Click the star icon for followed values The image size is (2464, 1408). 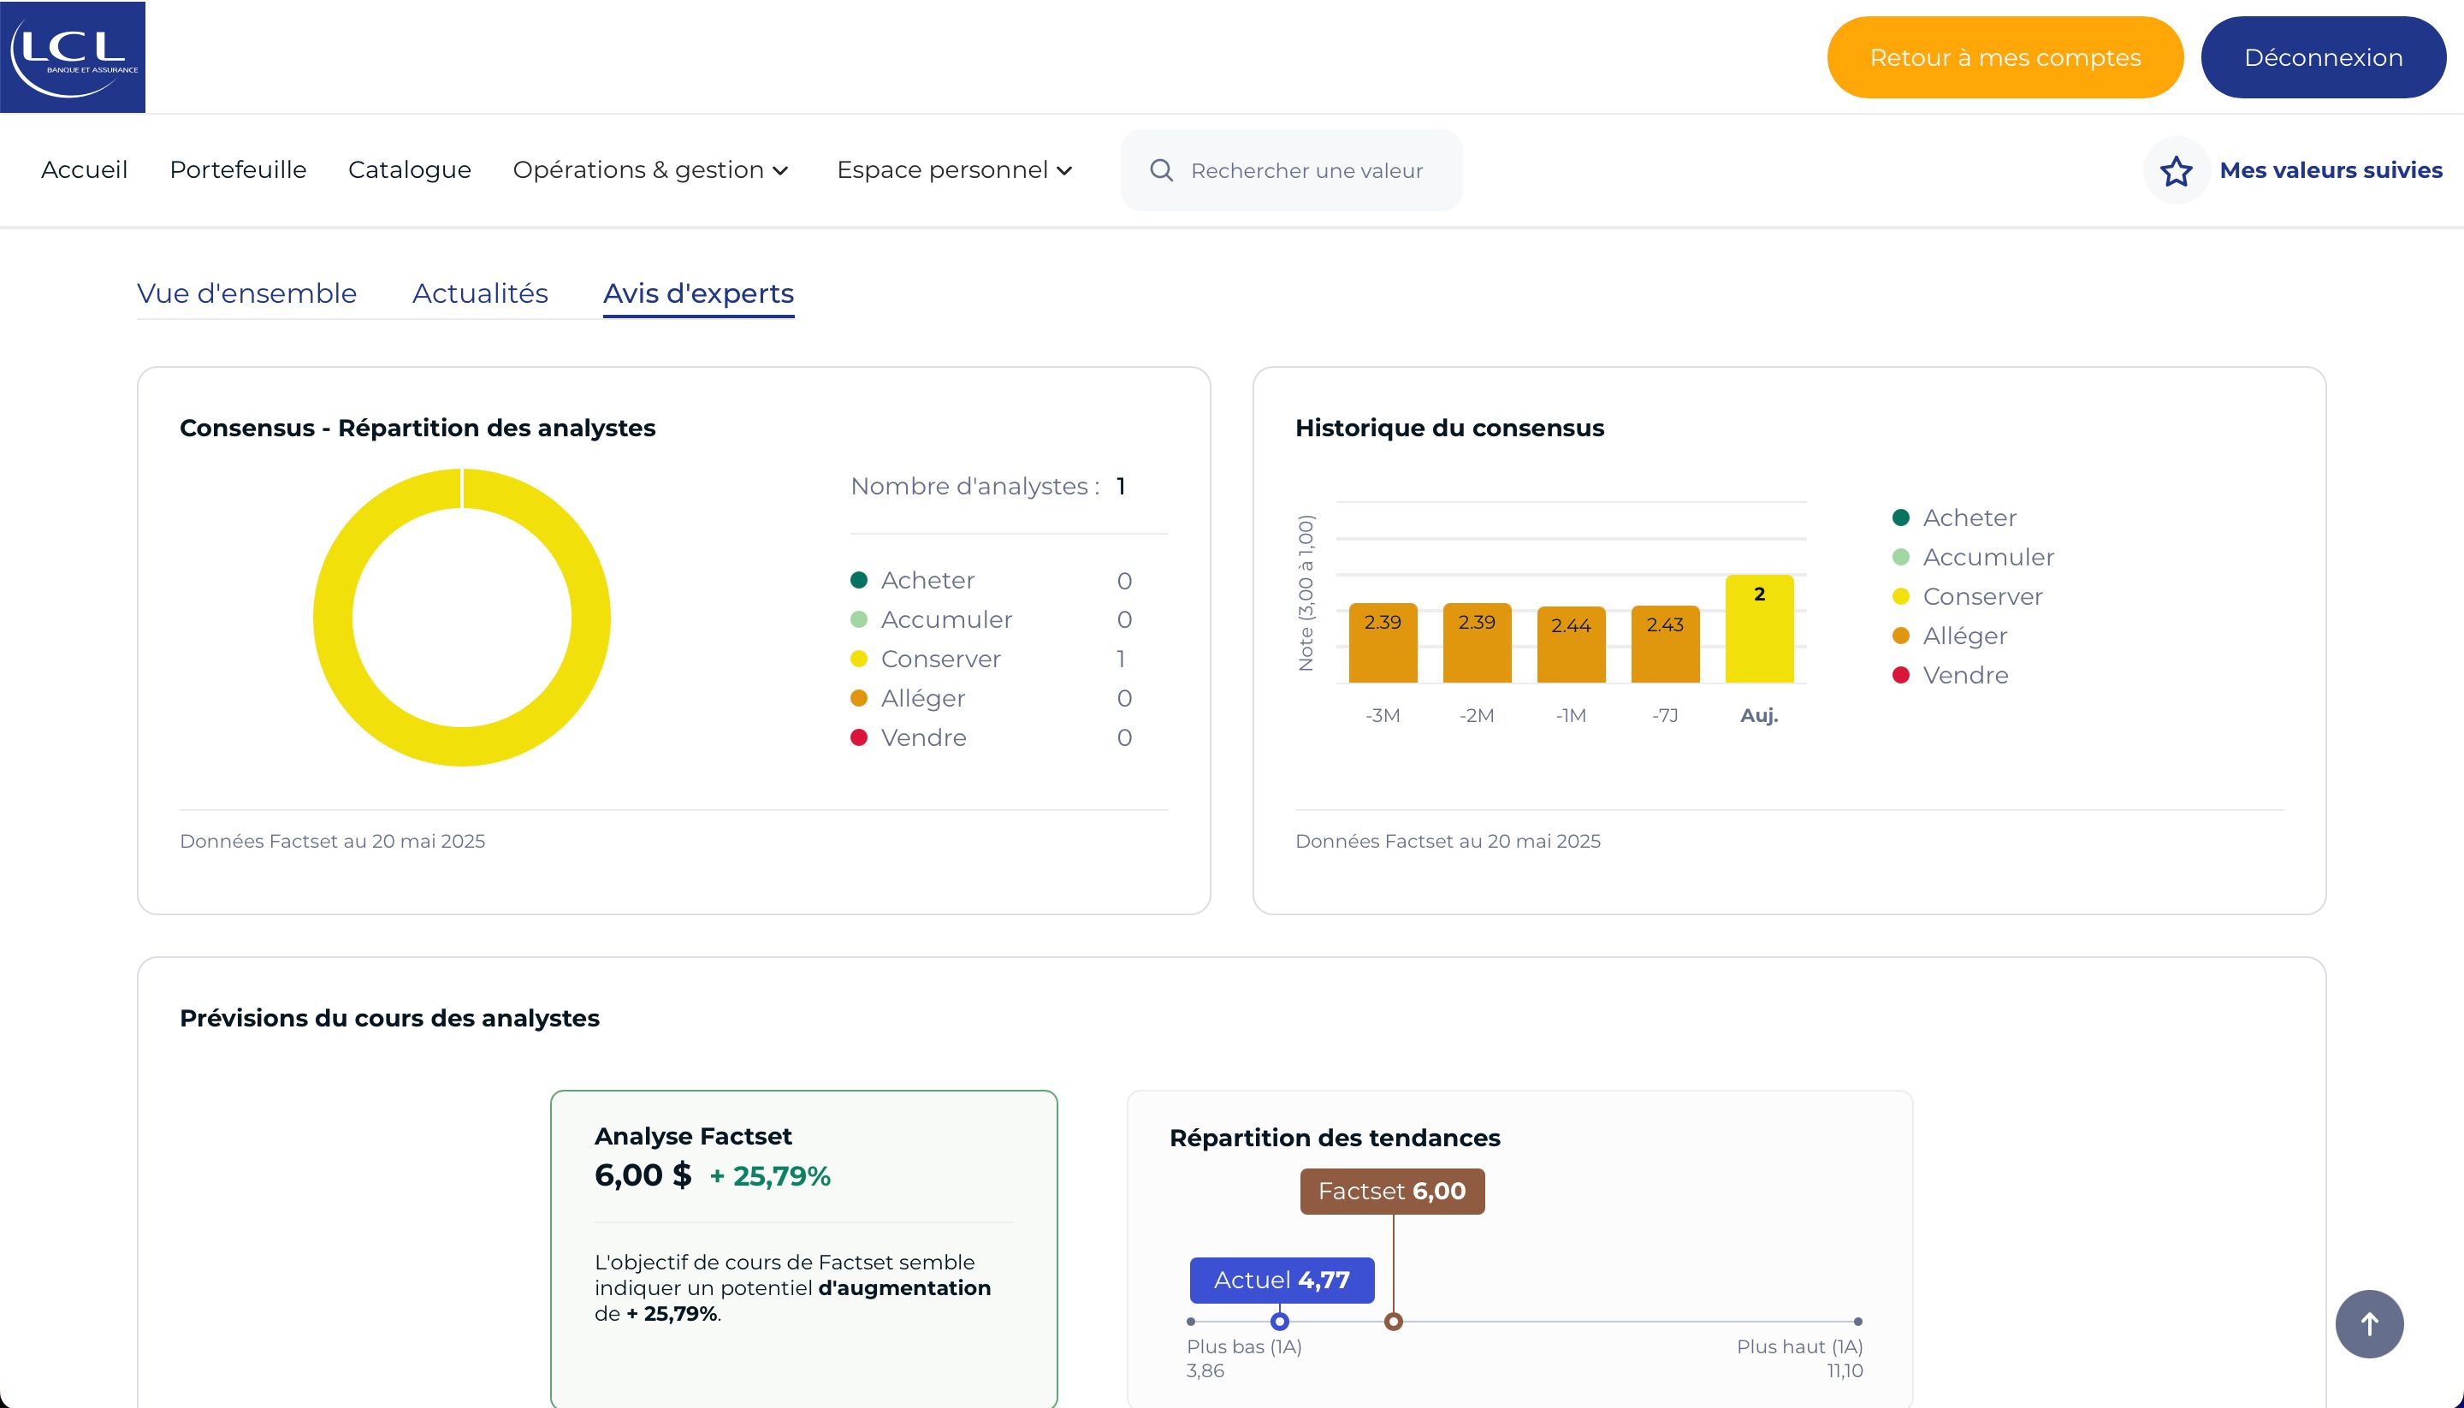[2176, 170]
